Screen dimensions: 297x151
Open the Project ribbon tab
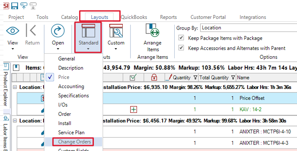16,17
